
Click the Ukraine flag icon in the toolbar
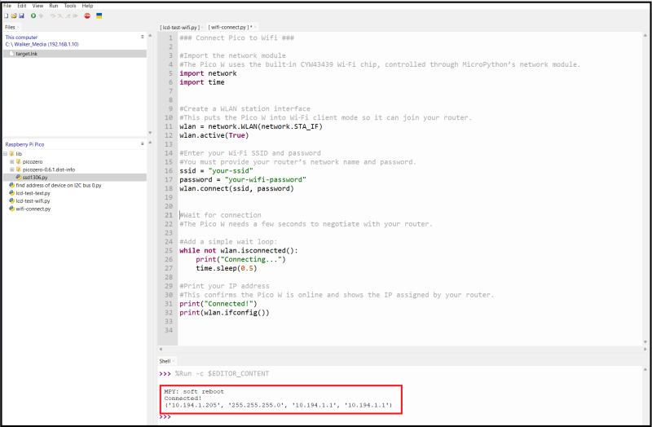coord(99,15)
